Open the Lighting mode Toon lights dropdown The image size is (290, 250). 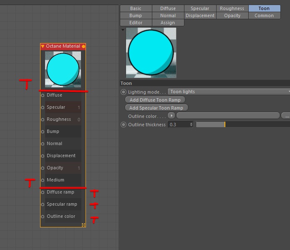click(229, 92)
